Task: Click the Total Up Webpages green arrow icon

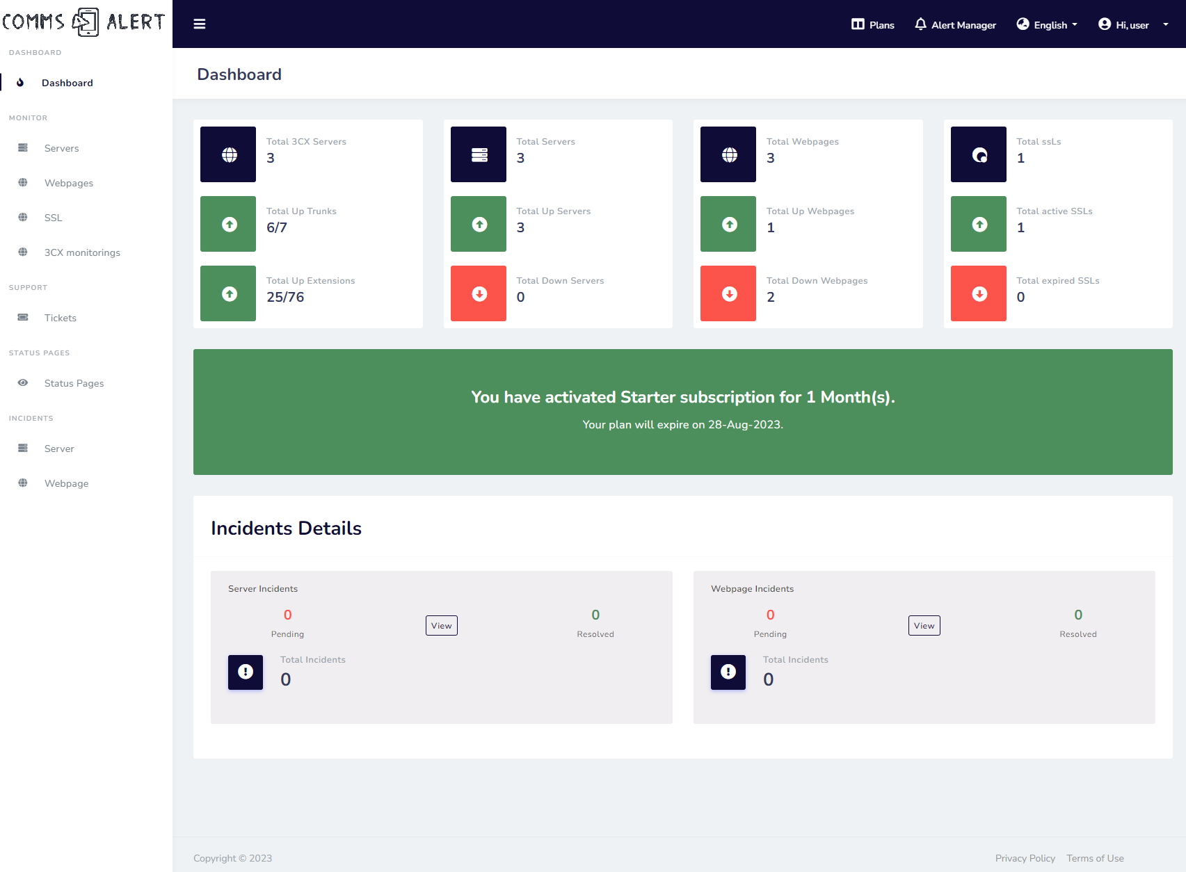Action: click(x=728, y=224)
